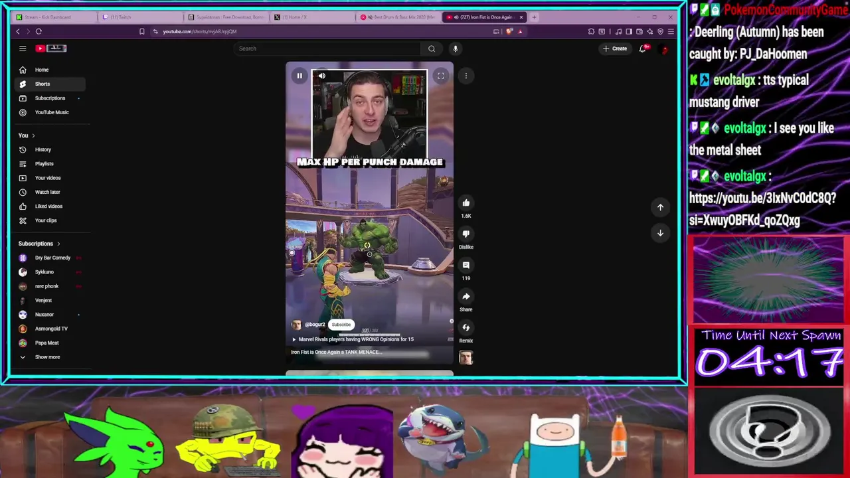
Task: Select Shorts in sidebar
Action: tap(50, 84)
